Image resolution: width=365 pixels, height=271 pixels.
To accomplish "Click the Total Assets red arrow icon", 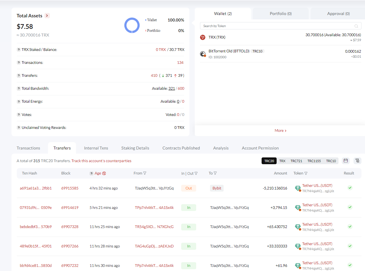I will click(x=47, y=16).
